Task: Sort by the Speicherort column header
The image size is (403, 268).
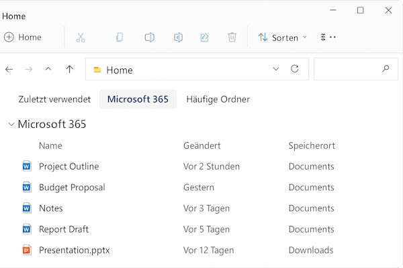Action: [312, 145]
